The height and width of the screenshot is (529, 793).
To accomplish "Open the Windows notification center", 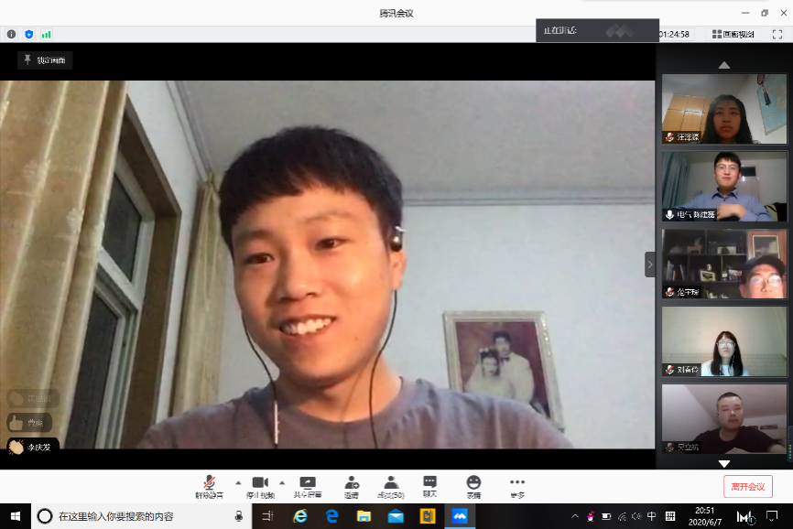I will pyautogui.click(x=772, y=516).
